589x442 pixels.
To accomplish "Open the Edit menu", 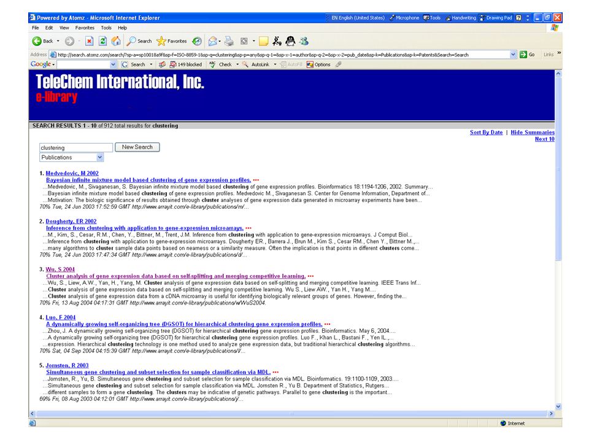I will pyautogui.click(x=49, y=28).
